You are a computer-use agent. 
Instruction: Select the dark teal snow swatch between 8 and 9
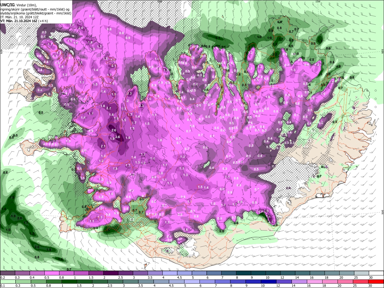pos(243,273)
